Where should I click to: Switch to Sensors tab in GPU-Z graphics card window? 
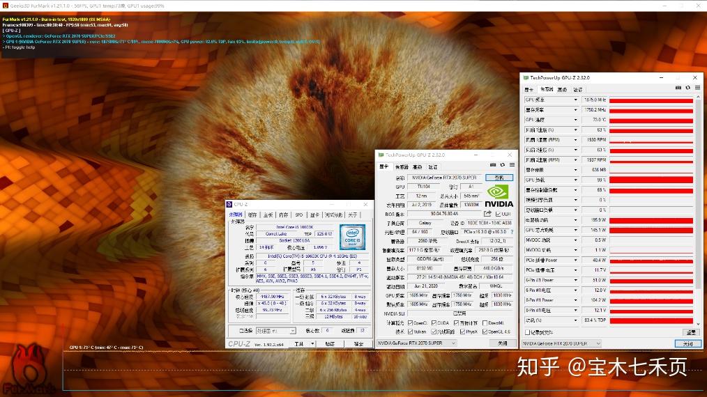(x=402, y=167)
